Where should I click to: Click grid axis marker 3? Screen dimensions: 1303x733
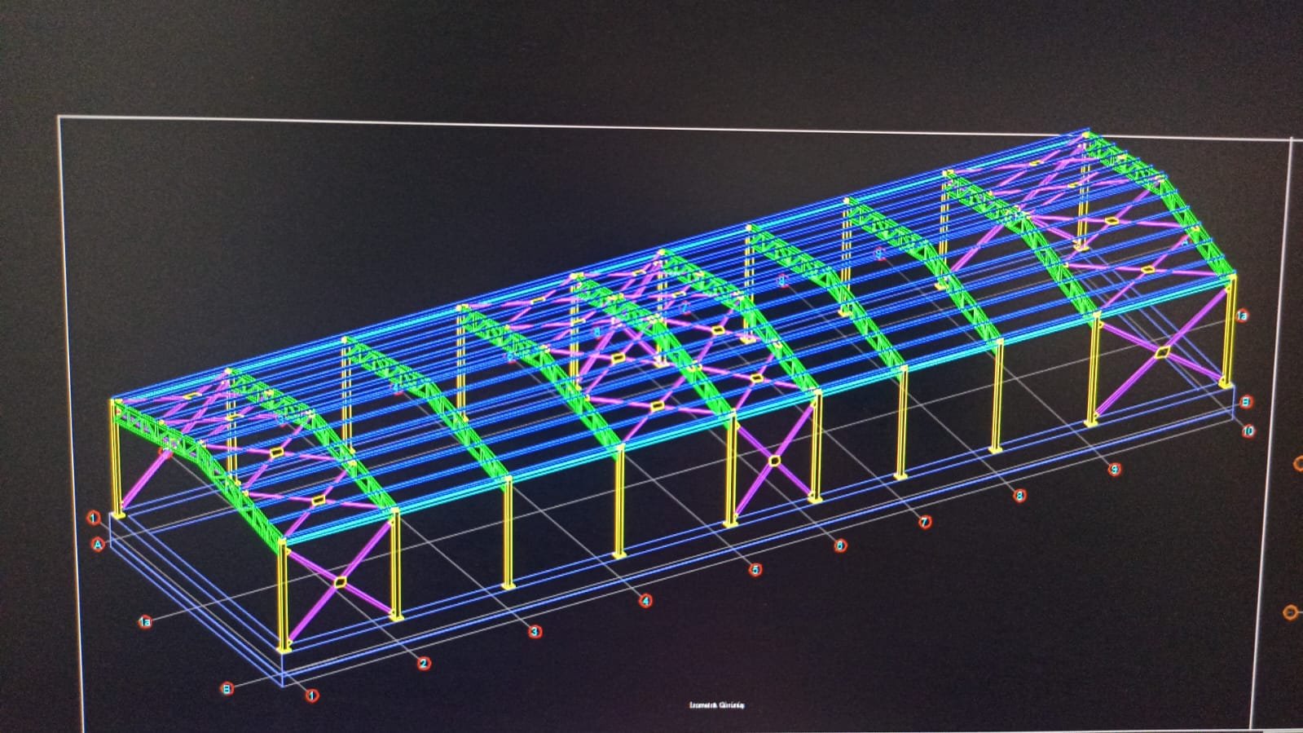(535, 631)
